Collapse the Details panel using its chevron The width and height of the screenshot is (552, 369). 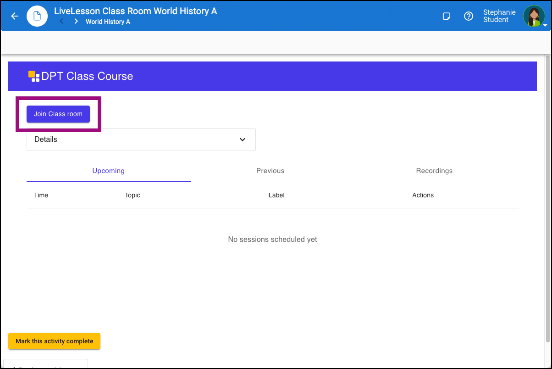242,140
